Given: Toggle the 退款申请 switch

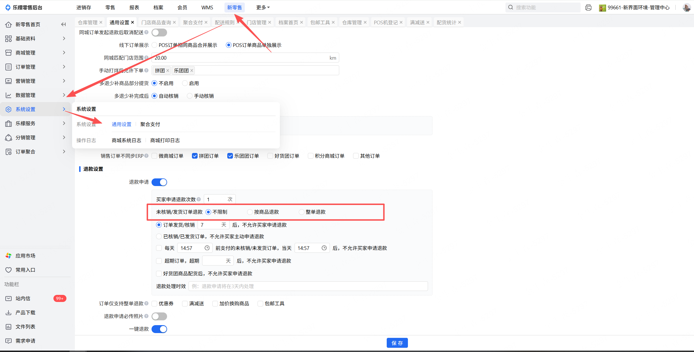Looking at the screenshot, I should point(159,182).
